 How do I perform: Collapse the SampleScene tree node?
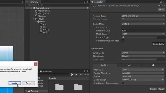click(31, 8)
